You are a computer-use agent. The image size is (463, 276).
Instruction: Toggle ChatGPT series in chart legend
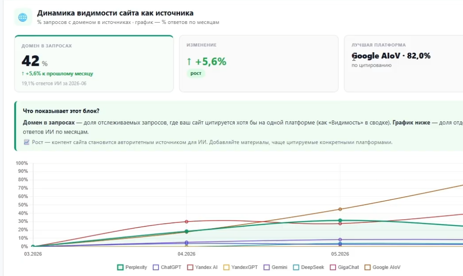coord(167,267)
